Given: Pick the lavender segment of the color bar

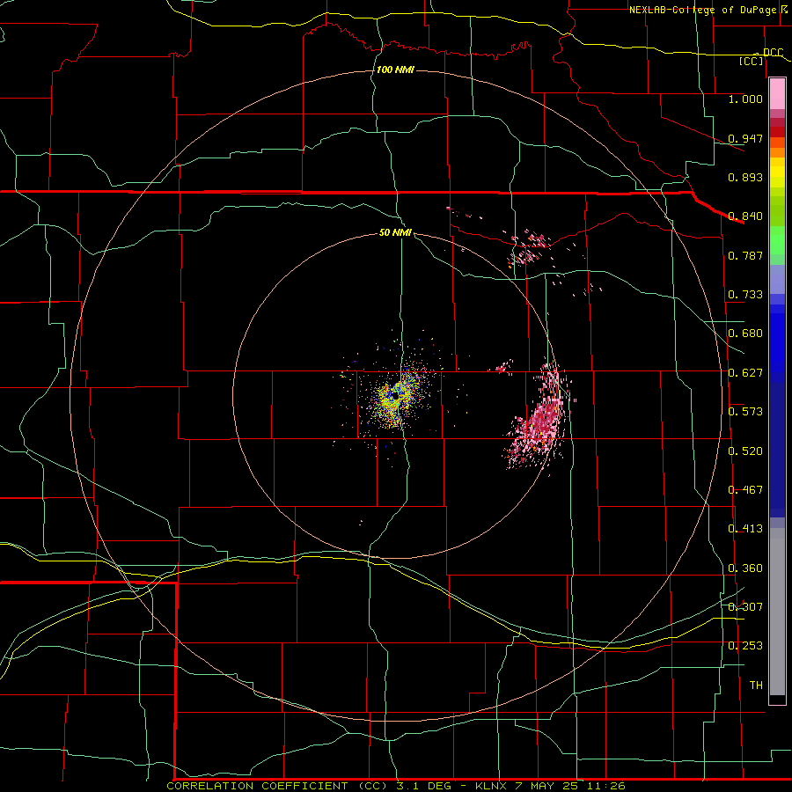Looking at the screenshot, I should (777, 279).
